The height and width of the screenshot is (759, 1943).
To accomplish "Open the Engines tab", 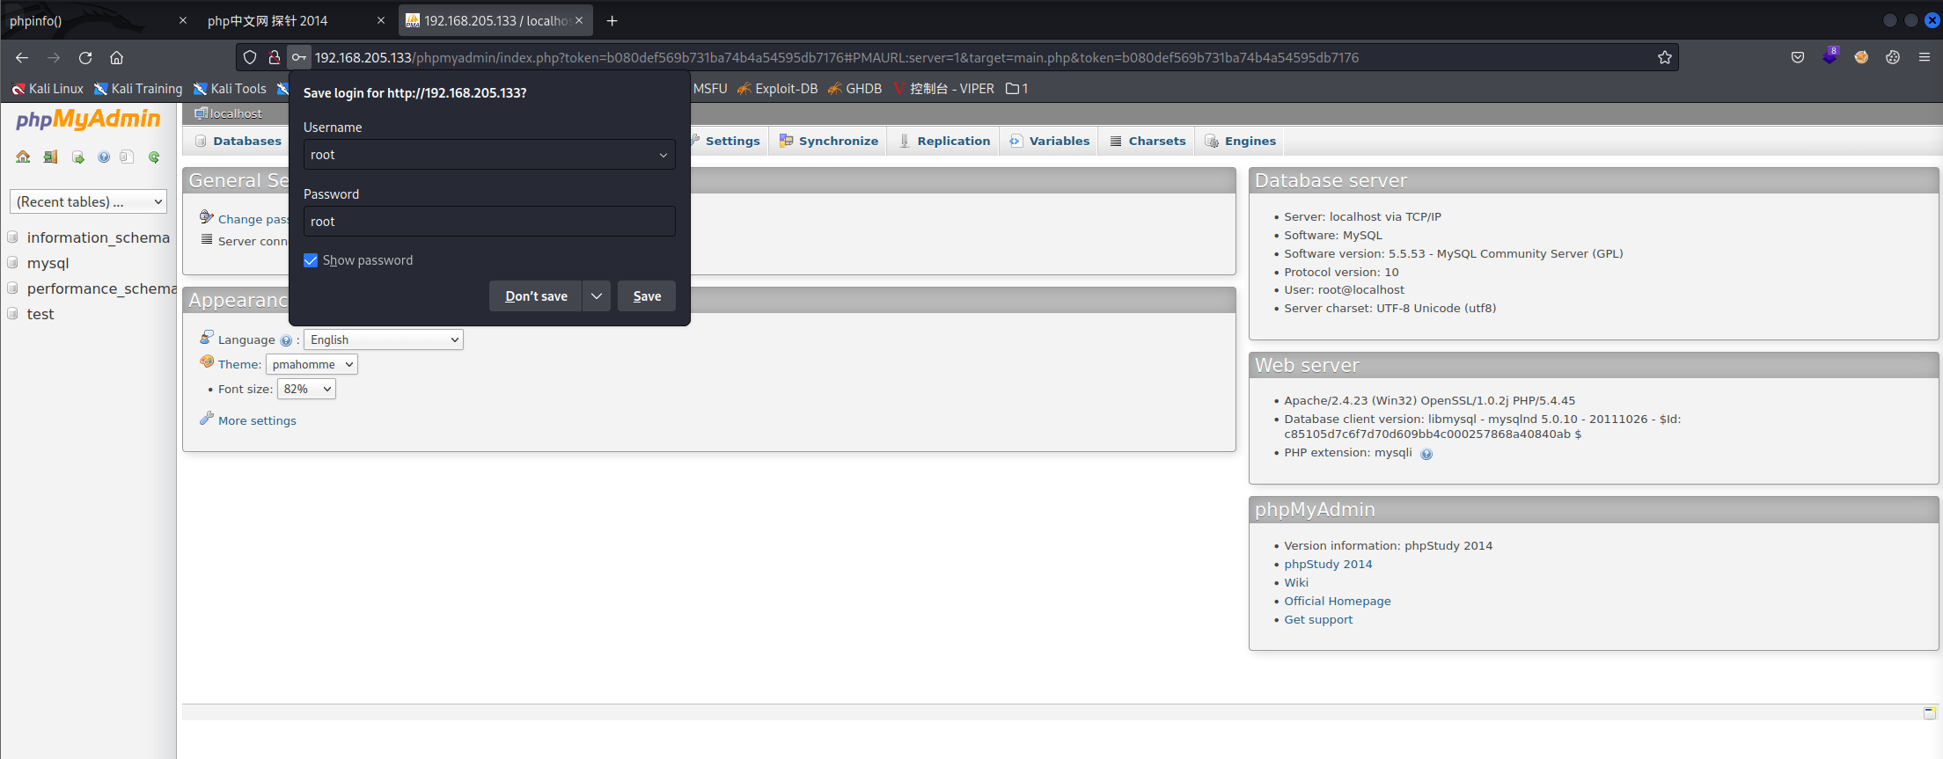I will point(1240,141).
